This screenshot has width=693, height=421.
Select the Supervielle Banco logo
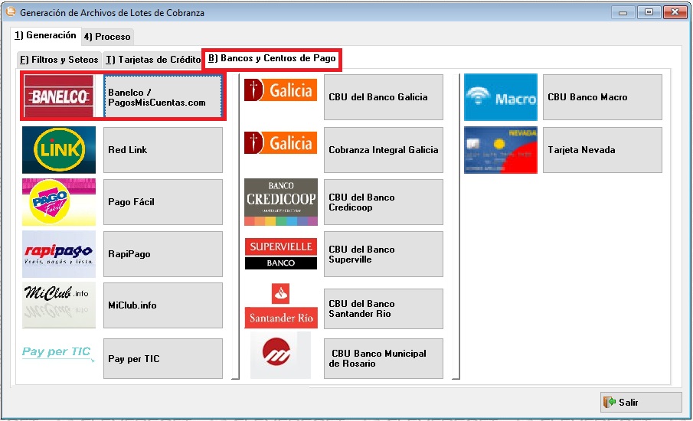click(x=280, y=254)
